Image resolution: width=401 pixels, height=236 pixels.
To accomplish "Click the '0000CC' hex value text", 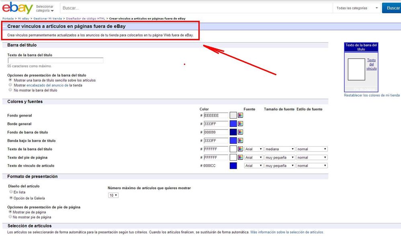I will point(209,165).
